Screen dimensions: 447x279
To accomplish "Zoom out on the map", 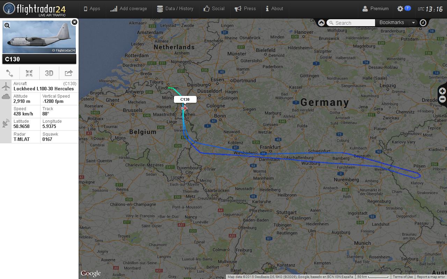I will pos(442,99).
